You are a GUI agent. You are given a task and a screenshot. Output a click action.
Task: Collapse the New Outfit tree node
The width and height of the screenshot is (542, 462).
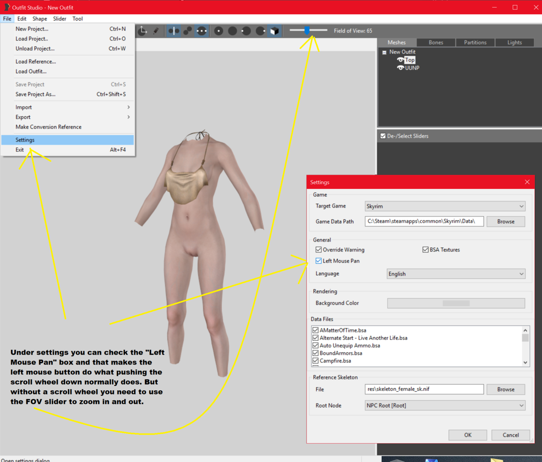[x=384, y=52]
